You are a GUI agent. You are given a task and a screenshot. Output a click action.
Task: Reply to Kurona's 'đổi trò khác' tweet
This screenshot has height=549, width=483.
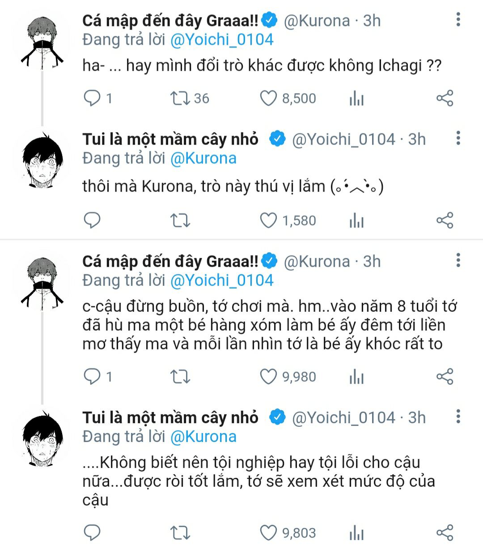tap(92, 98)
